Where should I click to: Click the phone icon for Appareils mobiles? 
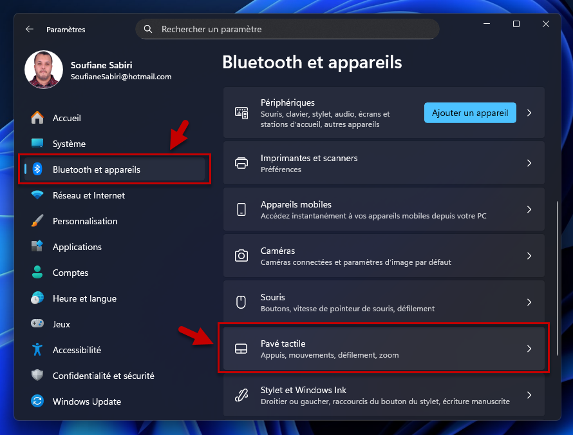[x=241, y=209]
